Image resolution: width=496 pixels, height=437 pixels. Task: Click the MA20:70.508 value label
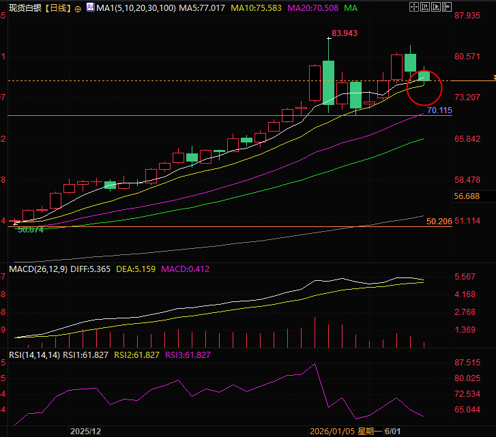312,8
